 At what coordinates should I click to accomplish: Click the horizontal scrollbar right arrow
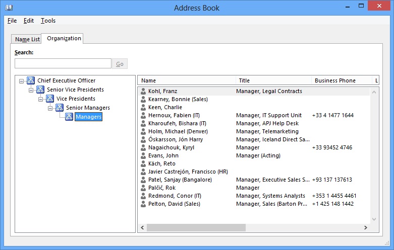(x=365, y=228)
